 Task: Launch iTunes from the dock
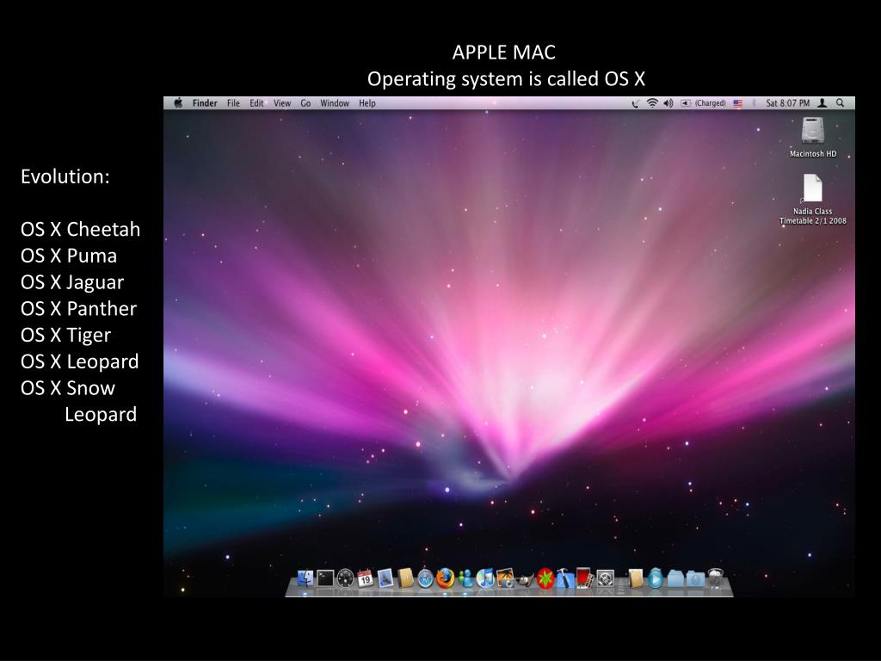485,578
